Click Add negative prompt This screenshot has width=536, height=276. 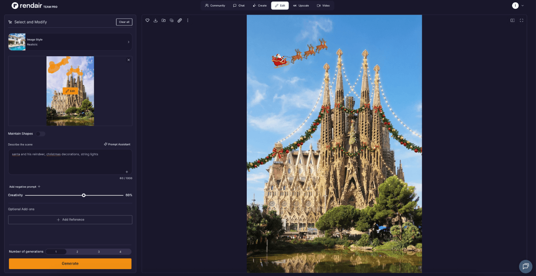(x=25, y=187)
